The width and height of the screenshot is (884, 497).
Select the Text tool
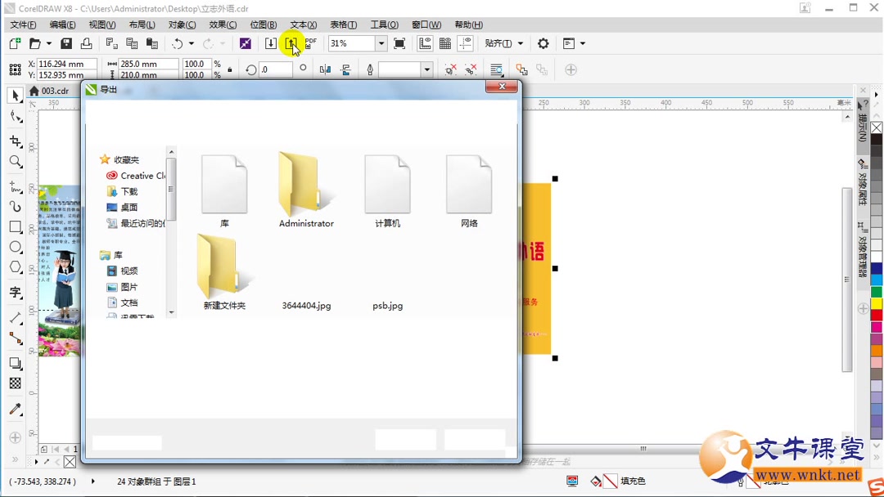(15, 293)
